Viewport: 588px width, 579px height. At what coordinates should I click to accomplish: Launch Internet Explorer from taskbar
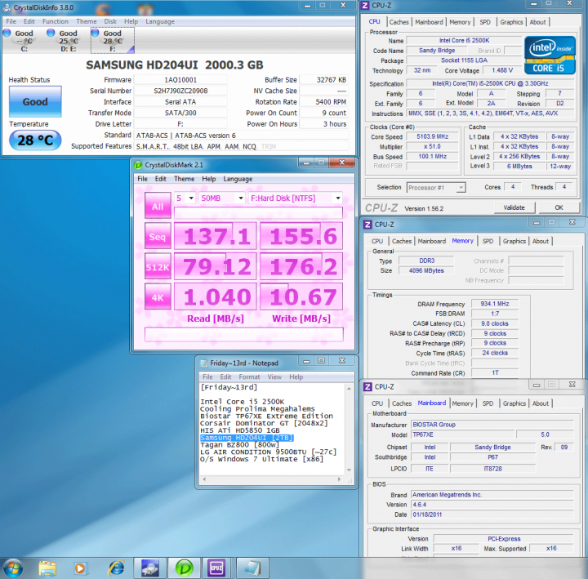click(117, 568)
